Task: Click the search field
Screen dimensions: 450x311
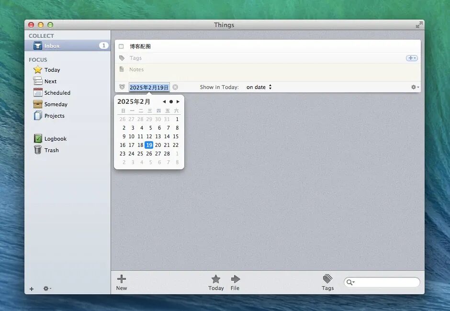Action: point(382,282)
